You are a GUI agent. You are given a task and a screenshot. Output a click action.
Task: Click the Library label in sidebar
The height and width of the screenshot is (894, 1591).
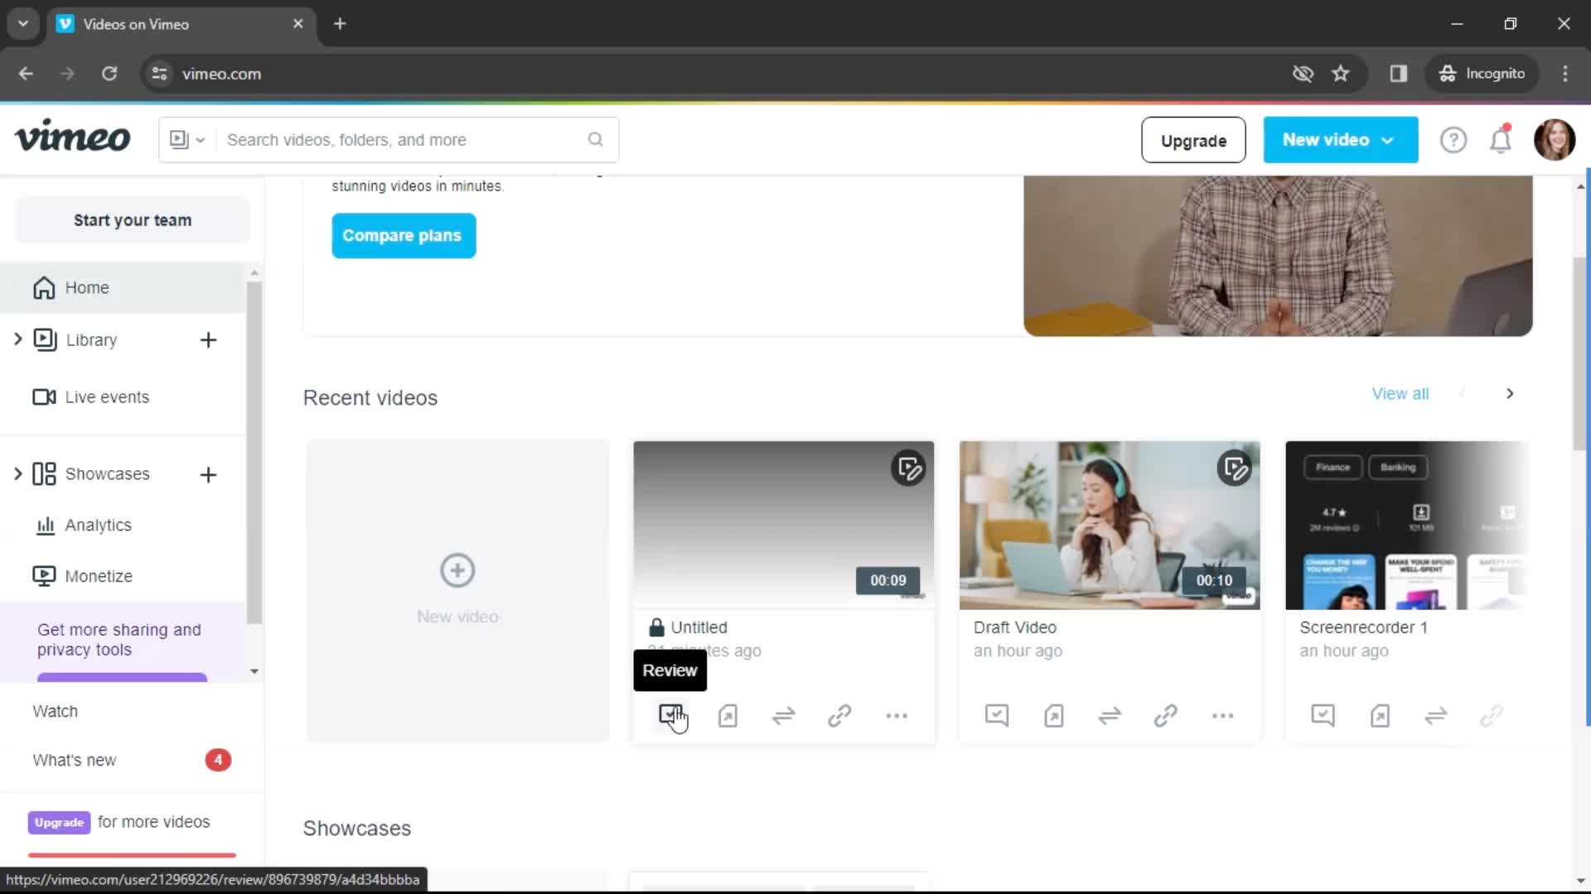pyautogui.click(x=91, y=340)
